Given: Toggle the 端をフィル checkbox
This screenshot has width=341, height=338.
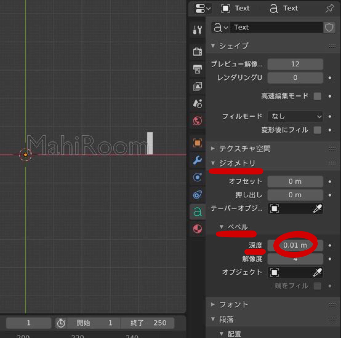Looking at the screenshot, I should tap(317, 286).
